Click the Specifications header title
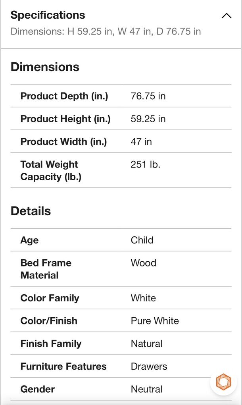 48,15
